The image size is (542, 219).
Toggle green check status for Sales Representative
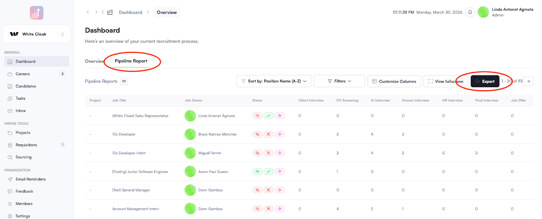pyautogui.click(x=269, y=116)
